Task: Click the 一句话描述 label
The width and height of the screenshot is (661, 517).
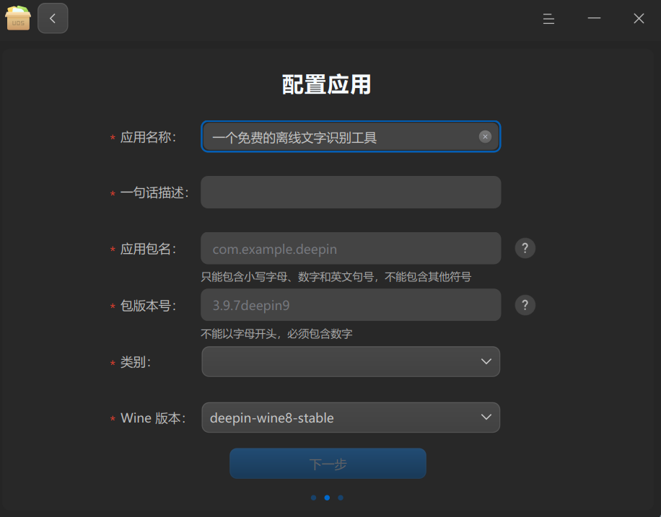Action: tap(154, 193)
